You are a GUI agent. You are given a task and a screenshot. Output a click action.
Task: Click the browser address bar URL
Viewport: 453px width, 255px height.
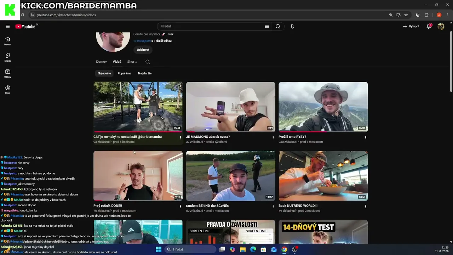[67, 15]
